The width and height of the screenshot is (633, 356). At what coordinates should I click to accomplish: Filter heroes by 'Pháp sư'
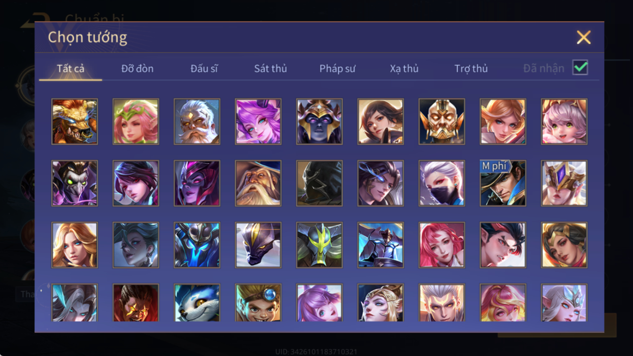(x=337, y=69)
